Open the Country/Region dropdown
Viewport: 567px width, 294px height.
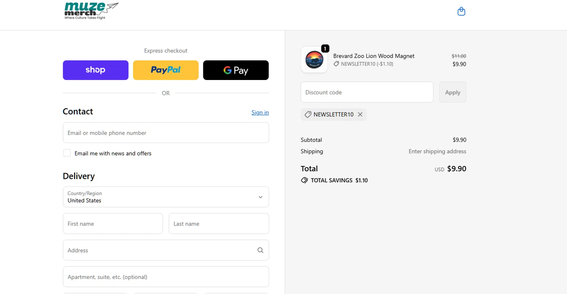tap(166, 197)
